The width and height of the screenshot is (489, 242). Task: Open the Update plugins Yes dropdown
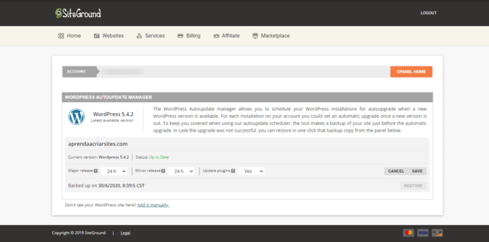(x=251, y=171)
